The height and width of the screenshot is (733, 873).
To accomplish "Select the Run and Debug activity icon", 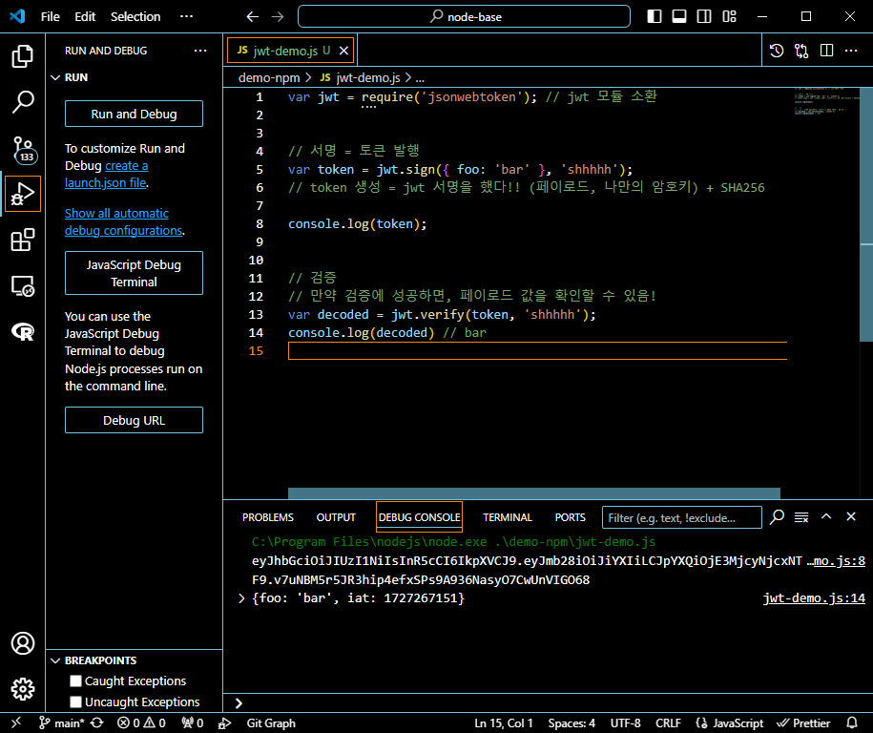I will (x=22, y=194).
